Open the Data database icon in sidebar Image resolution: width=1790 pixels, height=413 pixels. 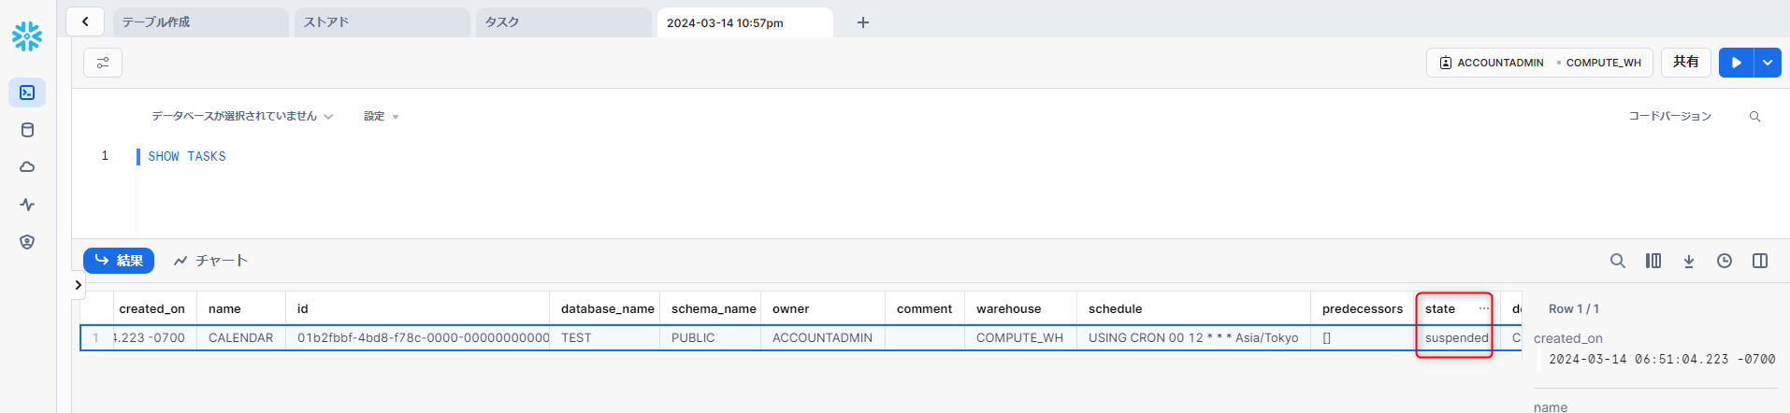click(x=27, y=130)
